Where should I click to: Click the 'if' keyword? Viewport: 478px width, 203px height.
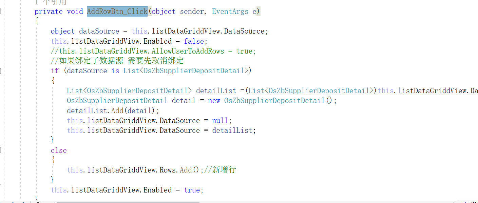pyautogui.click(x=55, y=71)
